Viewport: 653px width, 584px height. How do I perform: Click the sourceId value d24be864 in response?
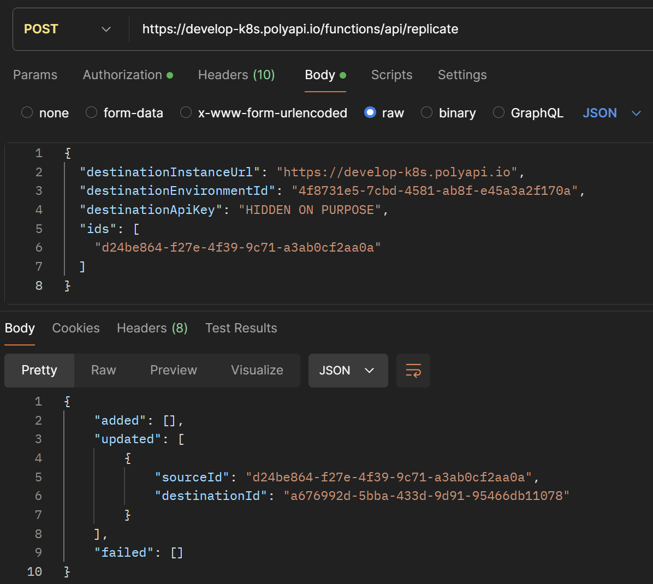(x=389, y=477)
